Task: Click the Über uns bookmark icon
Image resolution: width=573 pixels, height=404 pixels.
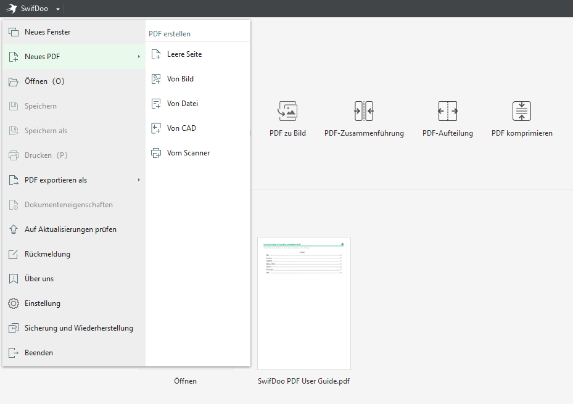Action: coord(14,279)
